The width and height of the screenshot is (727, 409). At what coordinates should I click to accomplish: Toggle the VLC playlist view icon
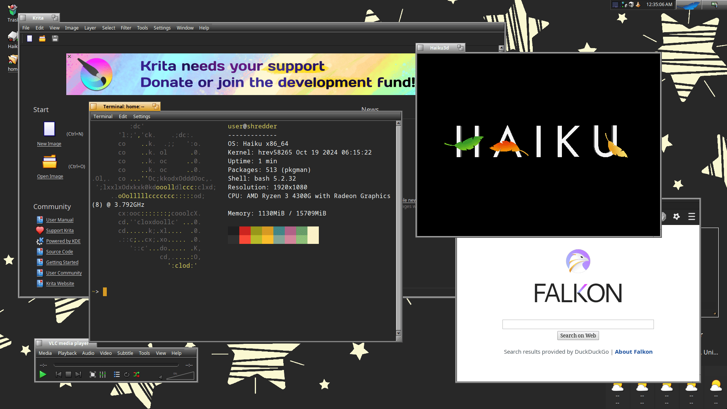click(x=117, y=375)
